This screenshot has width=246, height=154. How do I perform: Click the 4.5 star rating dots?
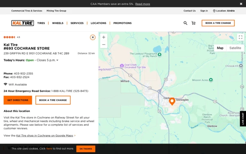[x=9, y=37]
